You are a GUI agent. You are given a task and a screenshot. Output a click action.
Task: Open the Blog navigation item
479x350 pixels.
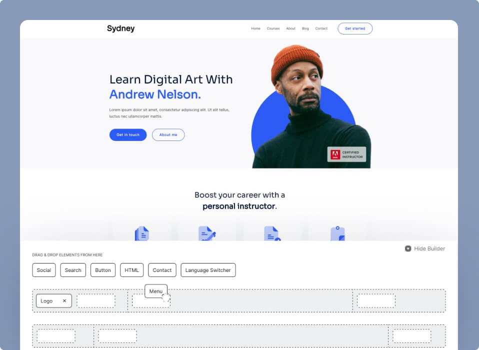point(305,28)
